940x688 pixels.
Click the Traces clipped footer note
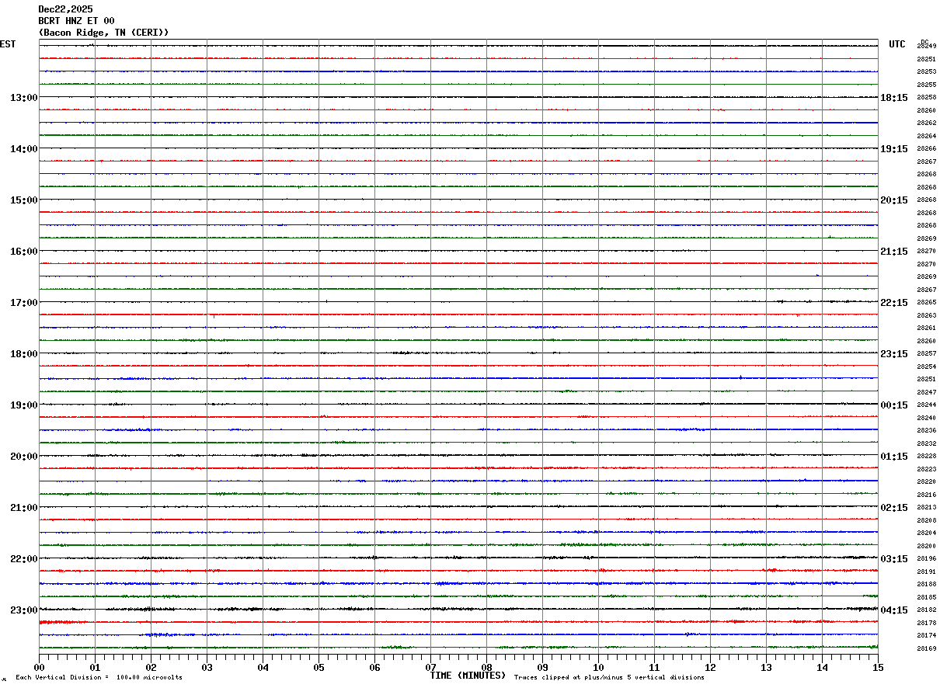click(609, 677)
